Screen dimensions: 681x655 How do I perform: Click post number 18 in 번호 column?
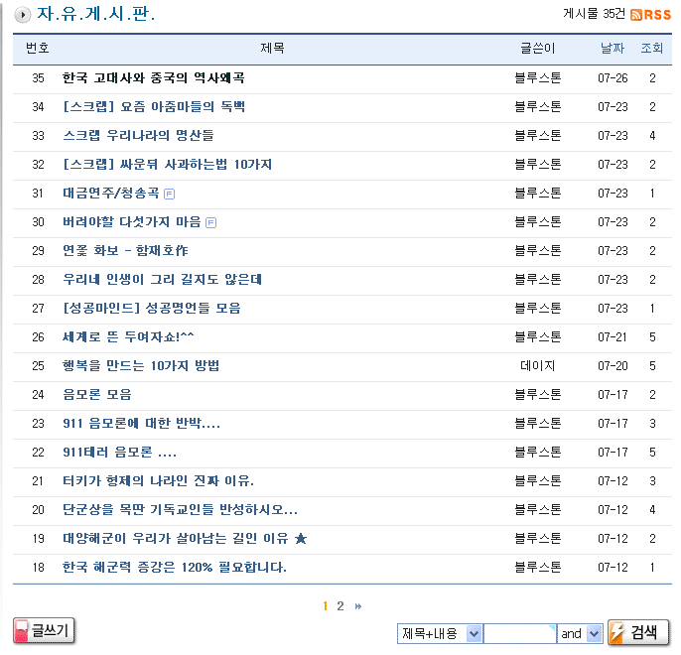[x=38, y=568]
